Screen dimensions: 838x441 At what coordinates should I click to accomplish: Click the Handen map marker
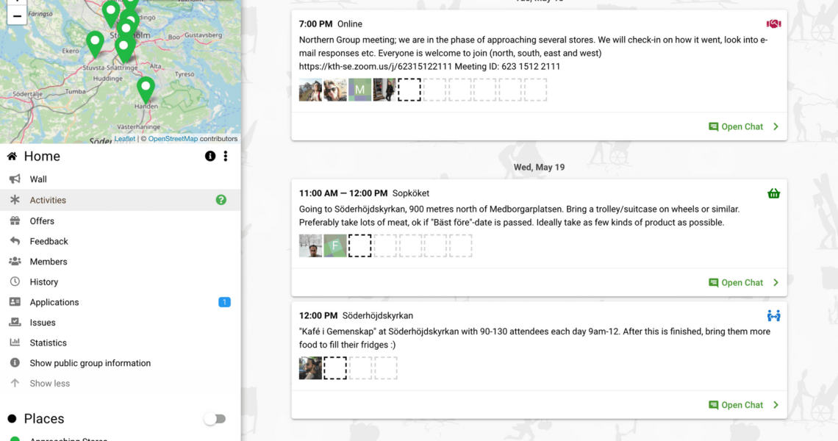146,88
